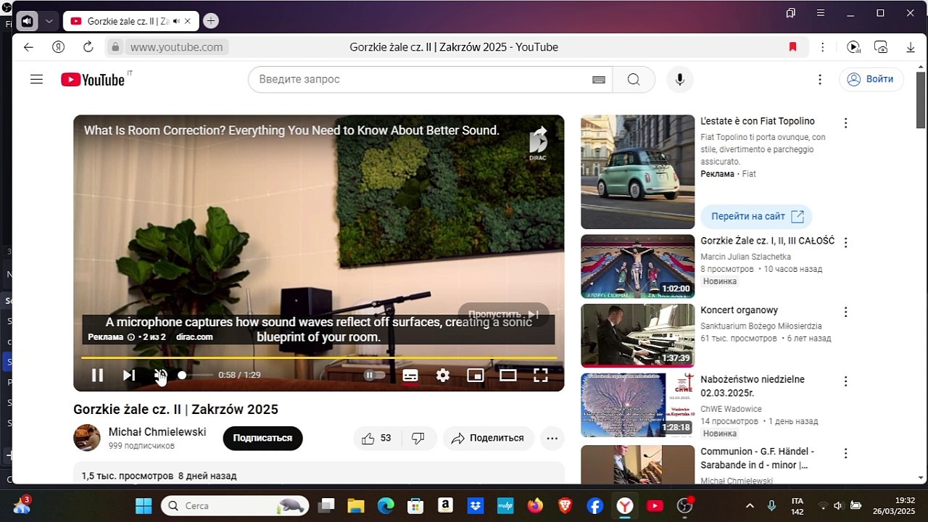Expand the tab list dropdown arrow
Screen dimensions: 928x522
pos(49,21)
